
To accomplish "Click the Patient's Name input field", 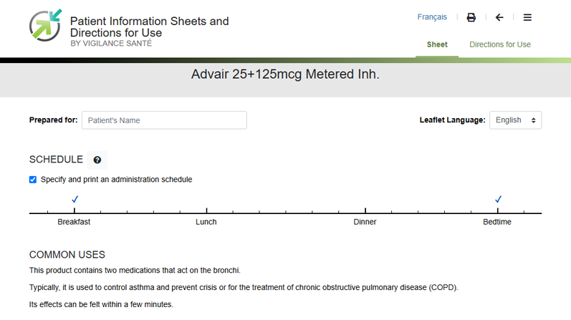I will coord(164,120).
